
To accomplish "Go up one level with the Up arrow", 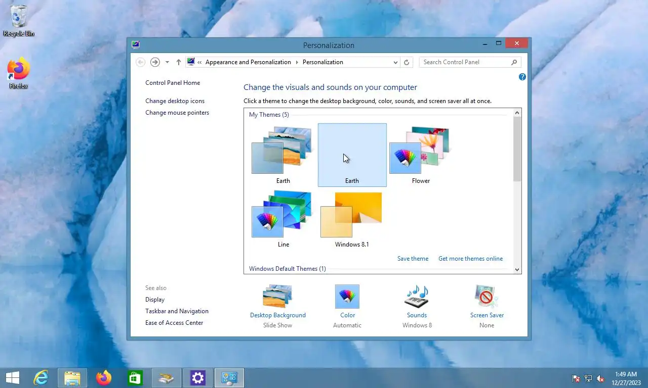I will pos(178,62).
